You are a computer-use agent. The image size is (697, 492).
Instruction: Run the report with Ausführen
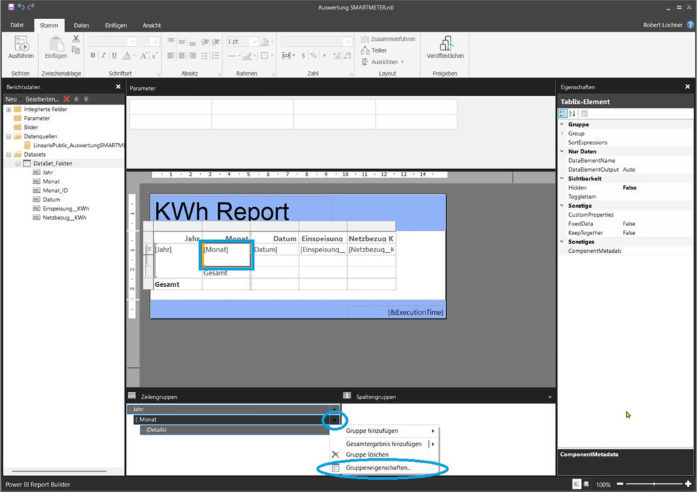coord(20,48)
